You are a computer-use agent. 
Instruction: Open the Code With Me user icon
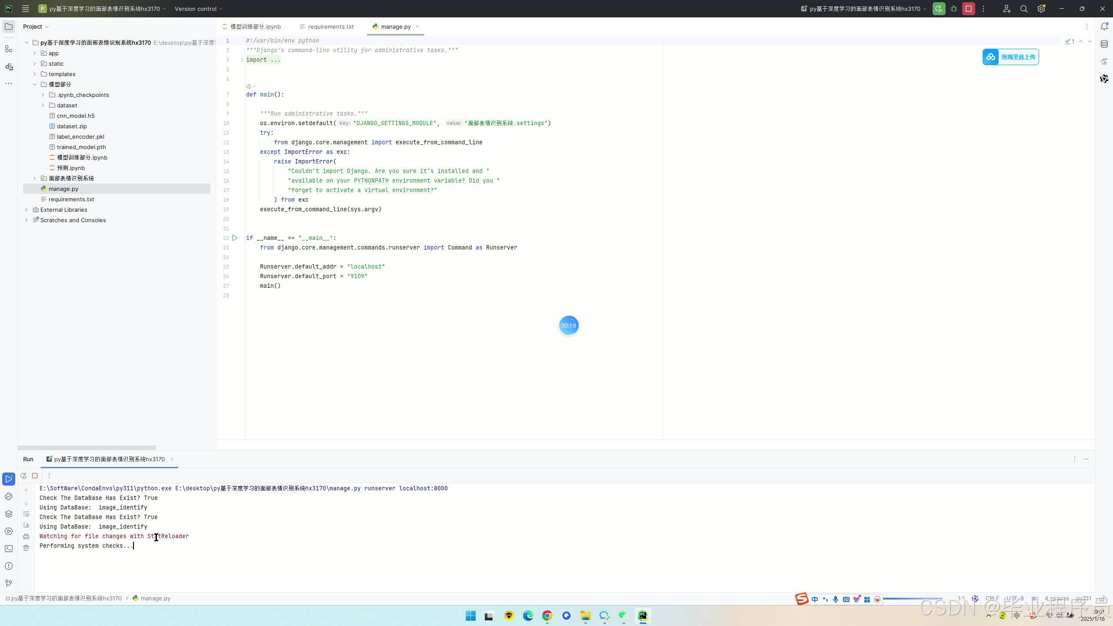click(1006, 9)
